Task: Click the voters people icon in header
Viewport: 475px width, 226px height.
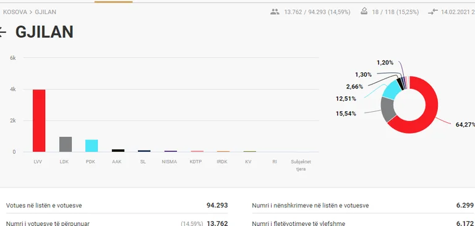Action: (275, 12)
